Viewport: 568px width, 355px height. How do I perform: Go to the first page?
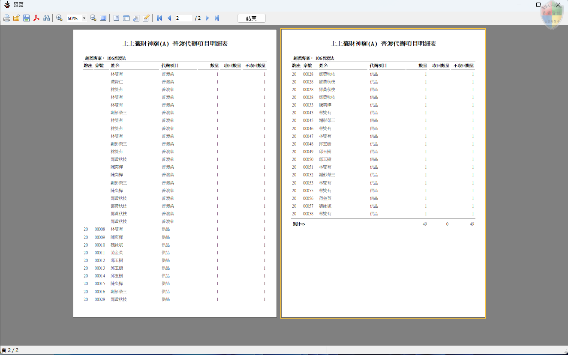click(x=159, y=18)
